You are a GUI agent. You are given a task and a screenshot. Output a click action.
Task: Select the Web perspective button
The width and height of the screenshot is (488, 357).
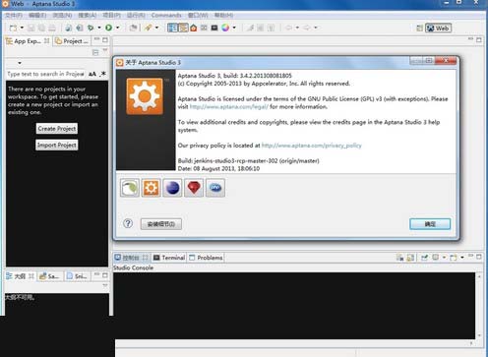[x=439, y=29]
